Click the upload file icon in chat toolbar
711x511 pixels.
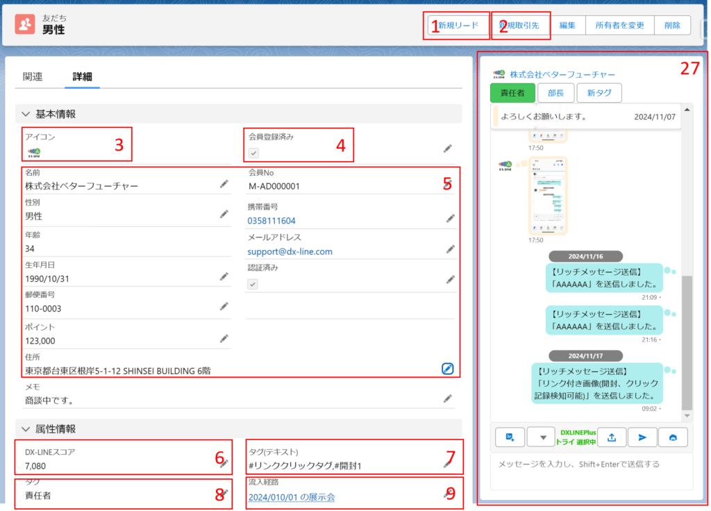(x=612, y=437)
